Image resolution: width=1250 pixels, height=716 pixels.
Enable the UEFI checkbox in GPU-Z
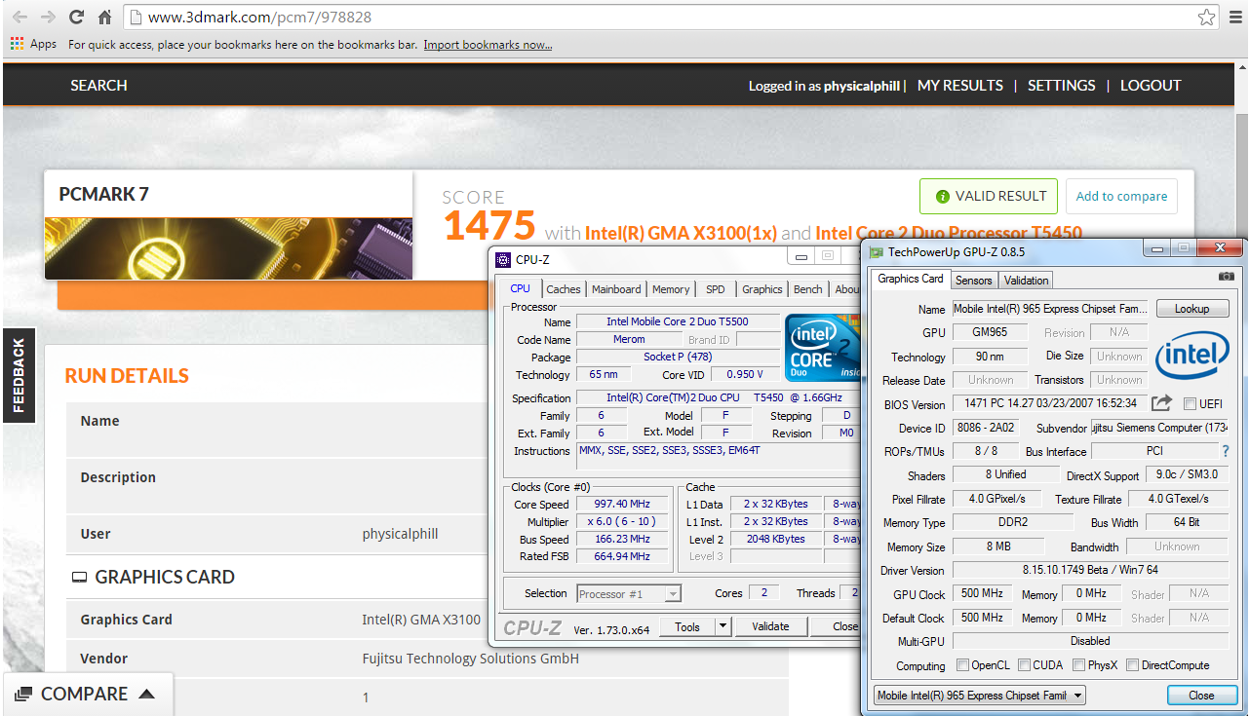pyautogui.click(x=1189, y=403)
